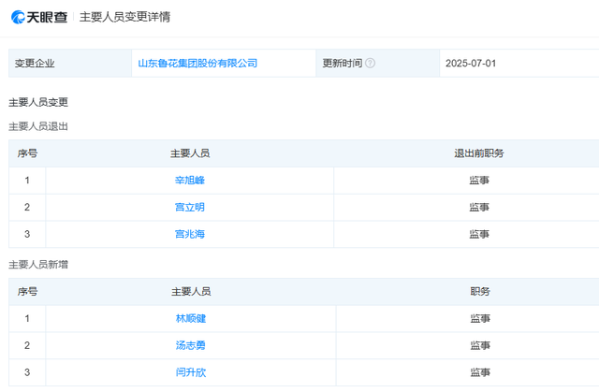
Task: Click the 主要人员变更 section heading
Action: click(38, 102)
